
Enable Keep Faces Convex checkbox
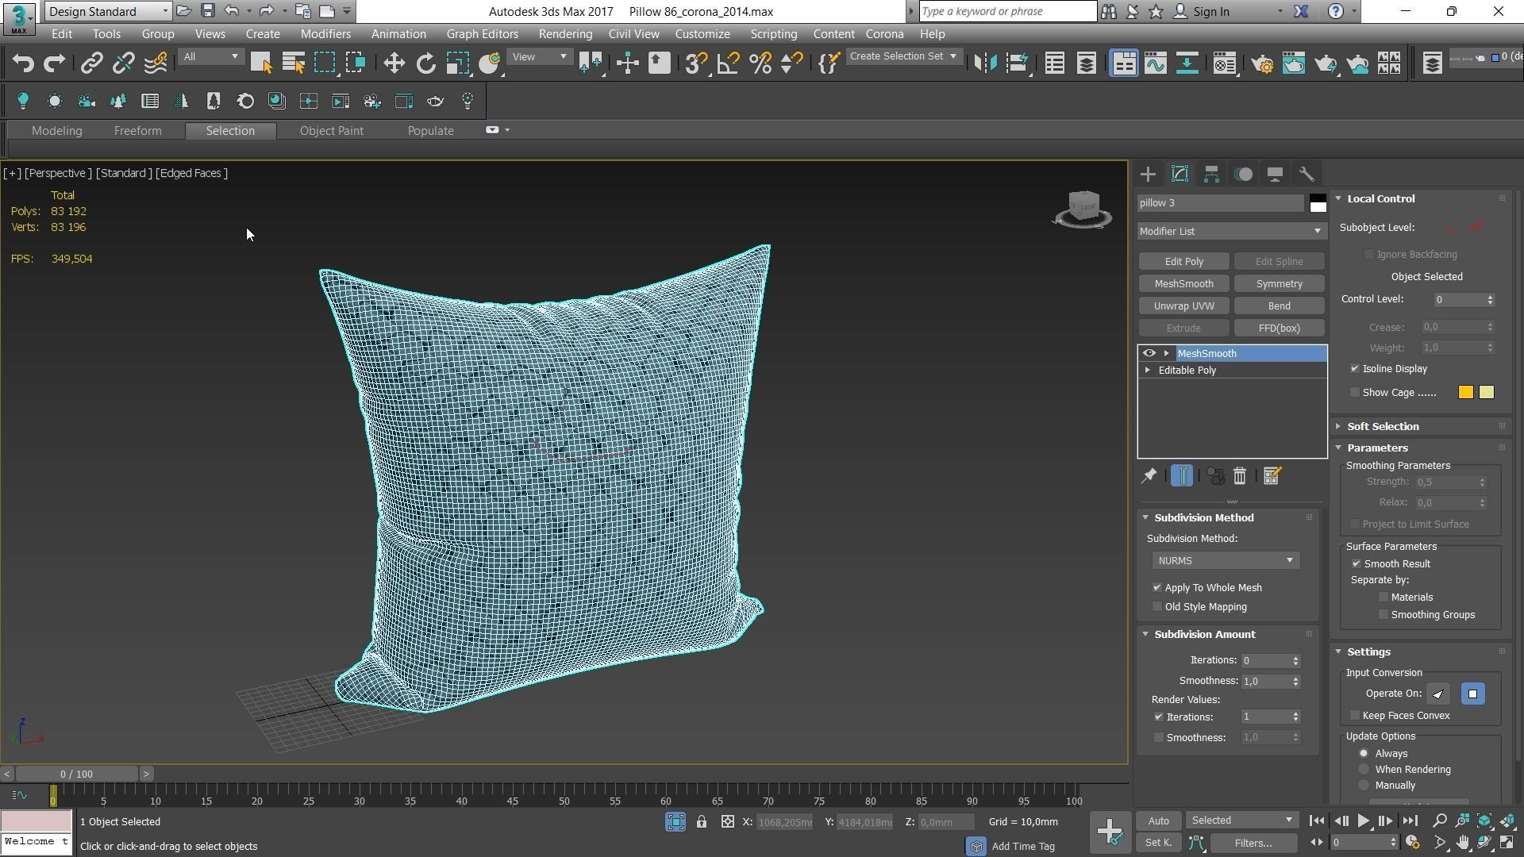pyautogui.click(x=1355, y=716)
